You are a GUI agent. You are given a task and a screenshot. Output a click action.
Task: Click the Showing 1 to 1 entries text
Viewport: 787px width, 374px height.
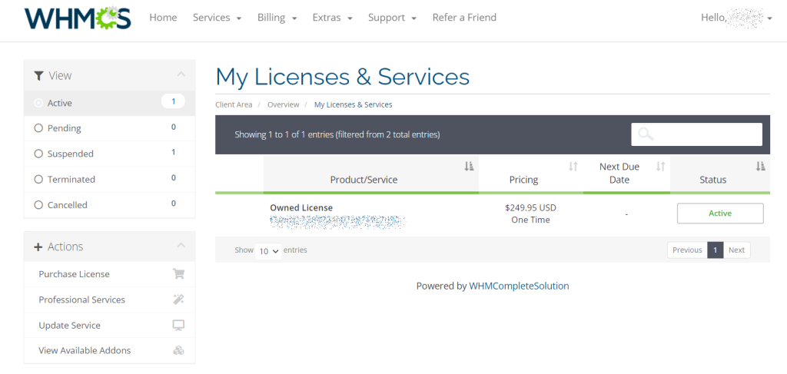pos(337,135)
